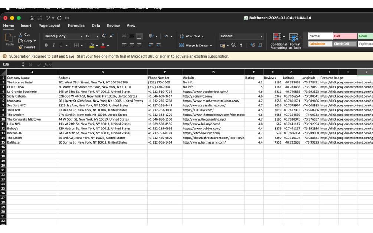
Task: Increase decimal places
Action: 253,45
